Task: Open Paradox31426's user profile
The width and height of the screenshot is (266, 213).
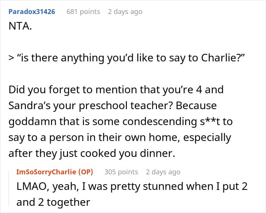Action: [32, 12]
